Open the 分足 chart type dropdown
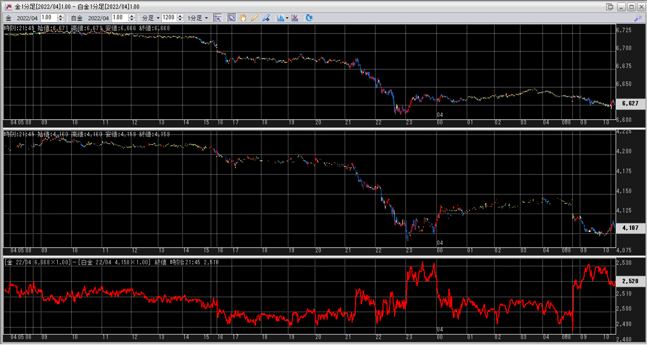This screenshot has width=647, height=345. coord(151,18)
